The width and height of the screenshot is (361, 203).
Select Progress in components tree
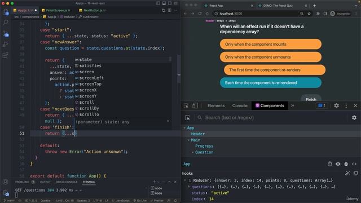[204, 146]
